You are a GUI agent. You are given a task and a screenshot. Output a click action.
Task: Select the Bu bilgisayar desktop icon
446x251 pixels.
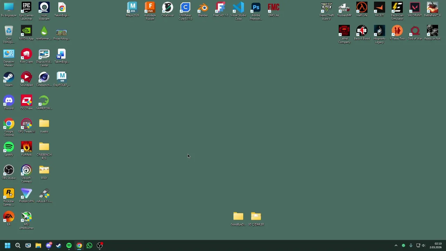click(9, 9)
